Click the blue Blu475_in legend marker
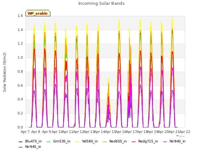Screen dimensions: 204x153 point(20,142)
